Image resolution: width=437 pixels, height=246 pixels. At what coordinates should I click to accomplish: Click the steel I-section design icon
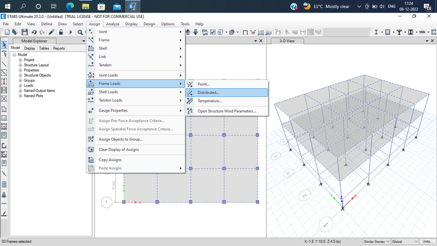click(x=376, y=32)
